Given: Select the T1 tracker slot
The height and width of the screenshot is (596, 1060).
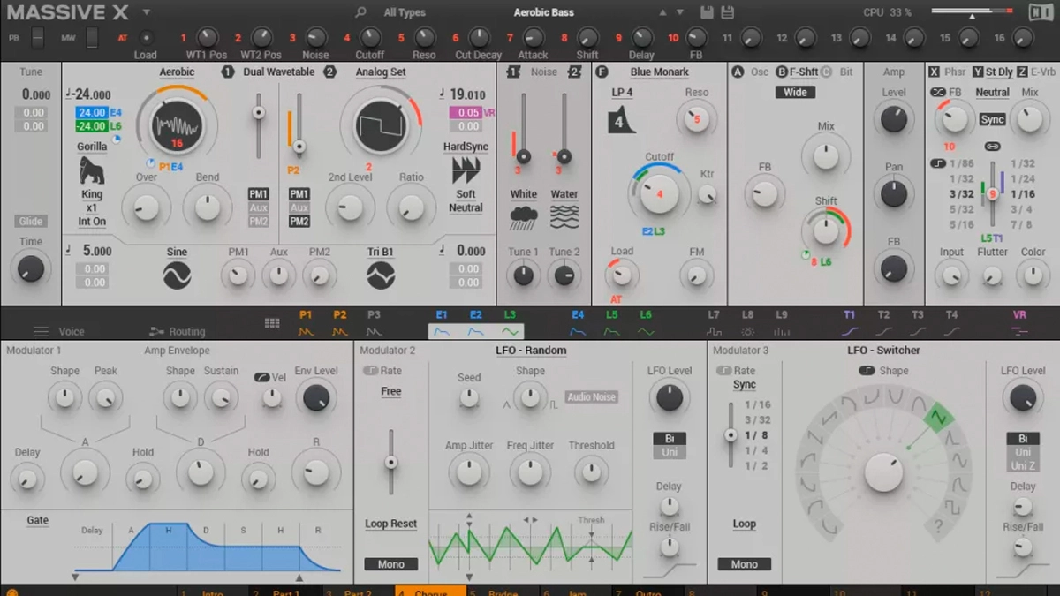Looking at the screenshot, I should (850, 323).
